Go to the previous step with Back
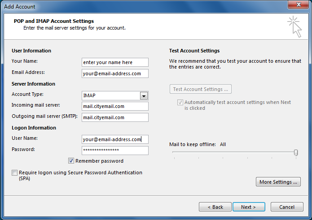The image size is (312, 220). pos(215,207)
